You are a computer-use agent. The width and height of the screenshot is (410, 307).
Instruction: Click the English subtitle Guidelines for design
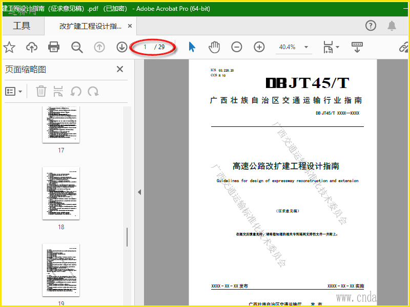pos(288,181)
